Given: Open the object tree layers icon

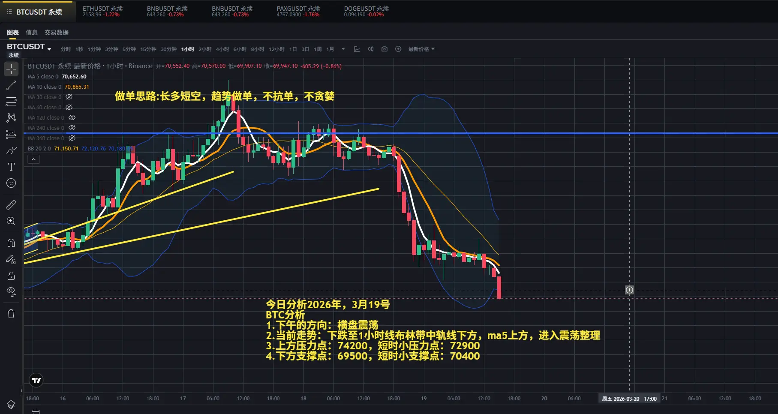Looking at the screenshot, I should pyautogui.click(x=11, y=405).
